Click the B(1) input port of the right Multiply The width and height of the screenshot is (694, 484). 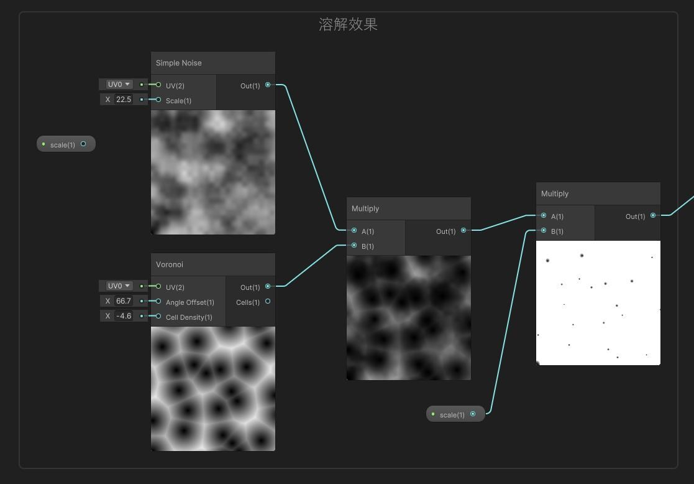544,231
